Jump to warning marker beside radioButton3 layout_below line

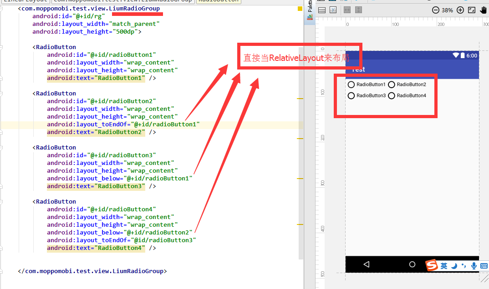click(300, 179)
